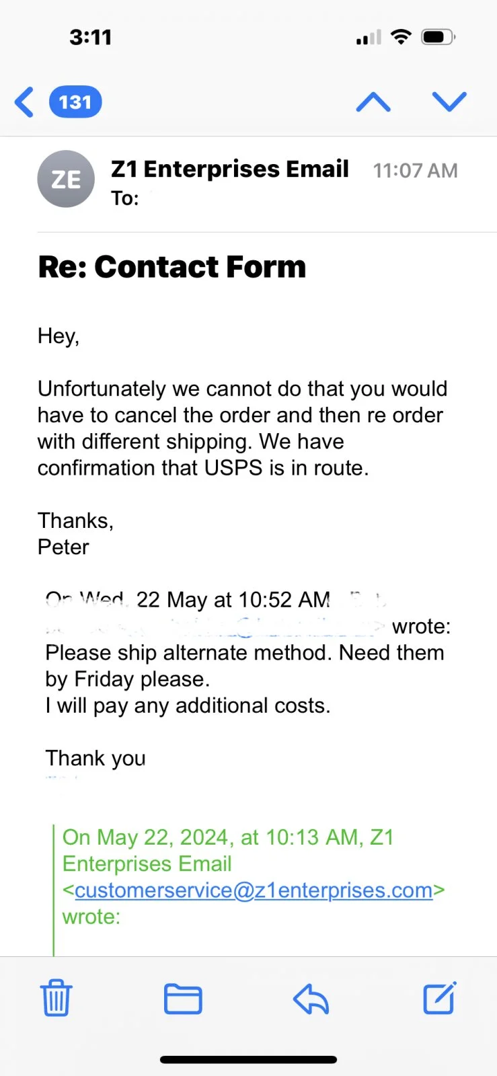The width and height of the screenshot is (497, 1076).
Task: Tap the 131 unread messages badge
Action: 75,102
